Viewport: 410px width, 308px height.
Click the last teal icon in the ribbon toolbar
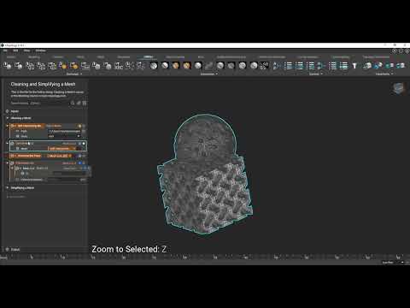pyautogui.click(x=401, y=66)
